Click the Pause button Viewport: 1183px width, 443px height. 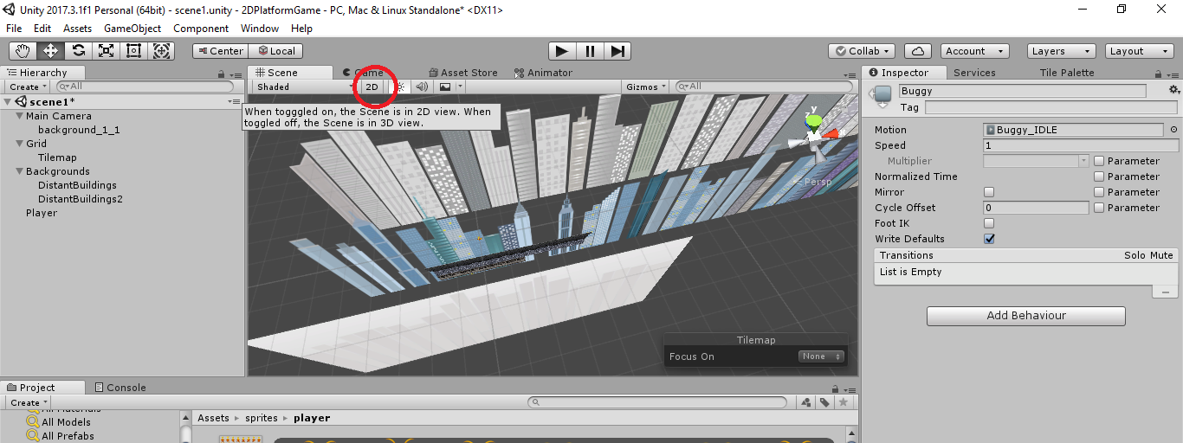pyautogui.click(x=590, y=51)
